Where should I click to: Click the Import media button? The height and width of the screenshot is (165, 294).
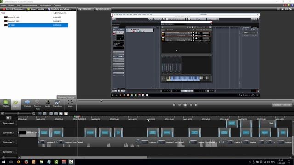pyautogui.click(x=36, y=9)
